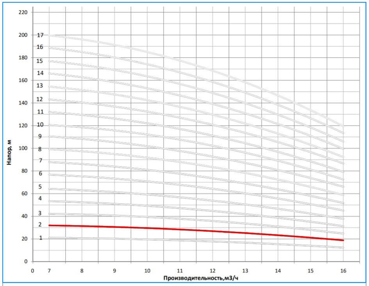
Task: Click curve label 17 at top left
Action: pos(40,35)
